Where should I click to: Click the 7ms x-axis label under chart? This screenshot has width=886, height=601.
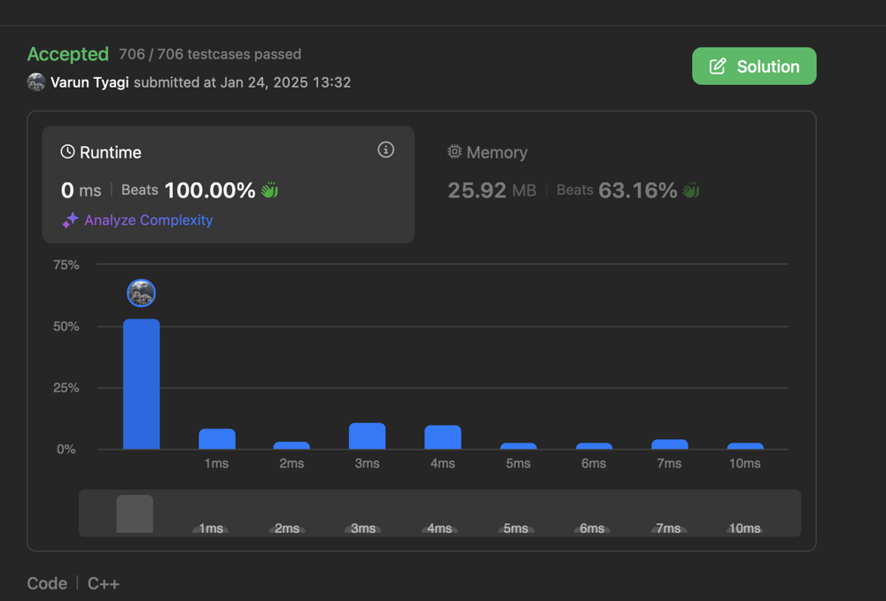coord(669,463)
